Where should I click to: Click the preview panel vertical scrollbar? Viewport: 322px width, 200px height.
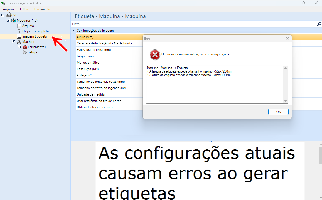(320, 156)
